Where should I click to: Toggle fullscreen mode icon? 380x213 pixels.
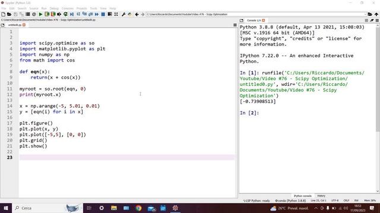point(116,14)
